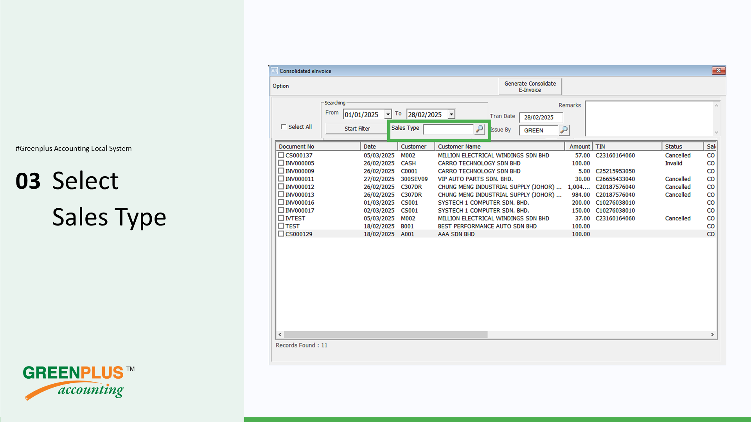Click customer code B001
The height and width of the screenshot is (422, 751).
point(407,226)
